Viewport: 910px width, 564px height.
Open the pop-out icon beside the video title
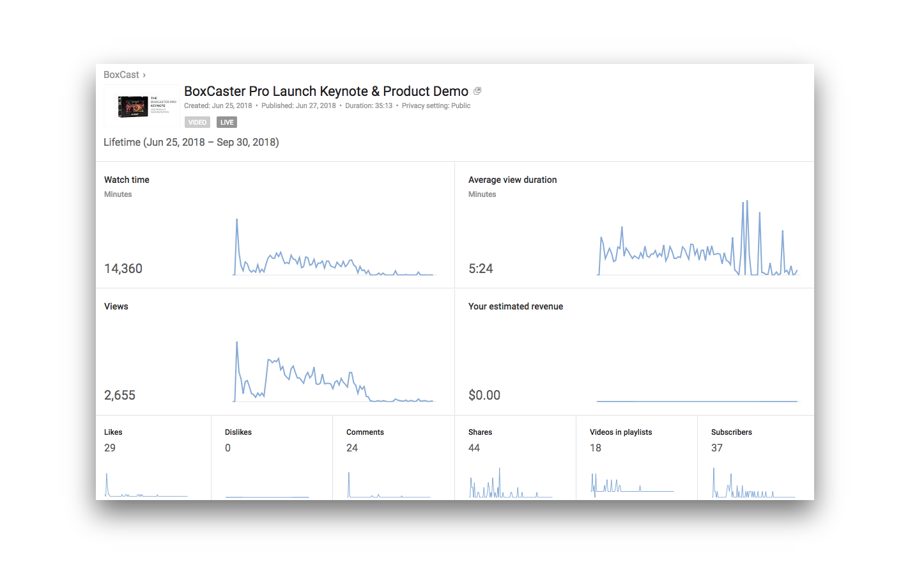pyautogui.click(x=477, y=91)
